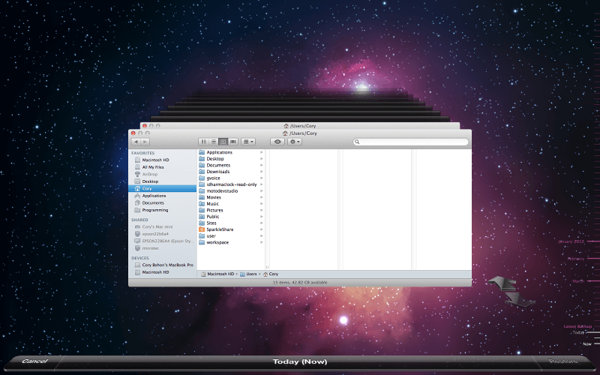Switch Finder to list view

pyautogui.click(x=213, y=141)
